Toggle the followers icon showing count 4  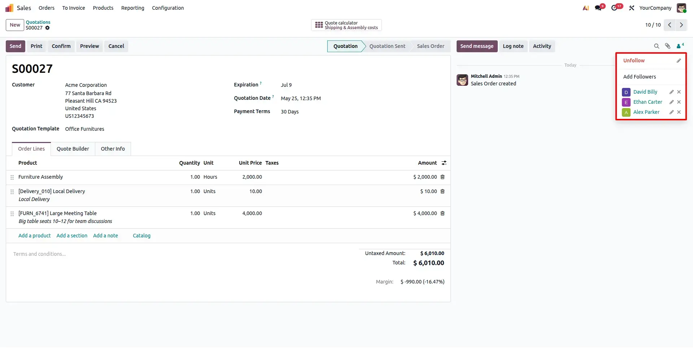click(x=680, y=46)
